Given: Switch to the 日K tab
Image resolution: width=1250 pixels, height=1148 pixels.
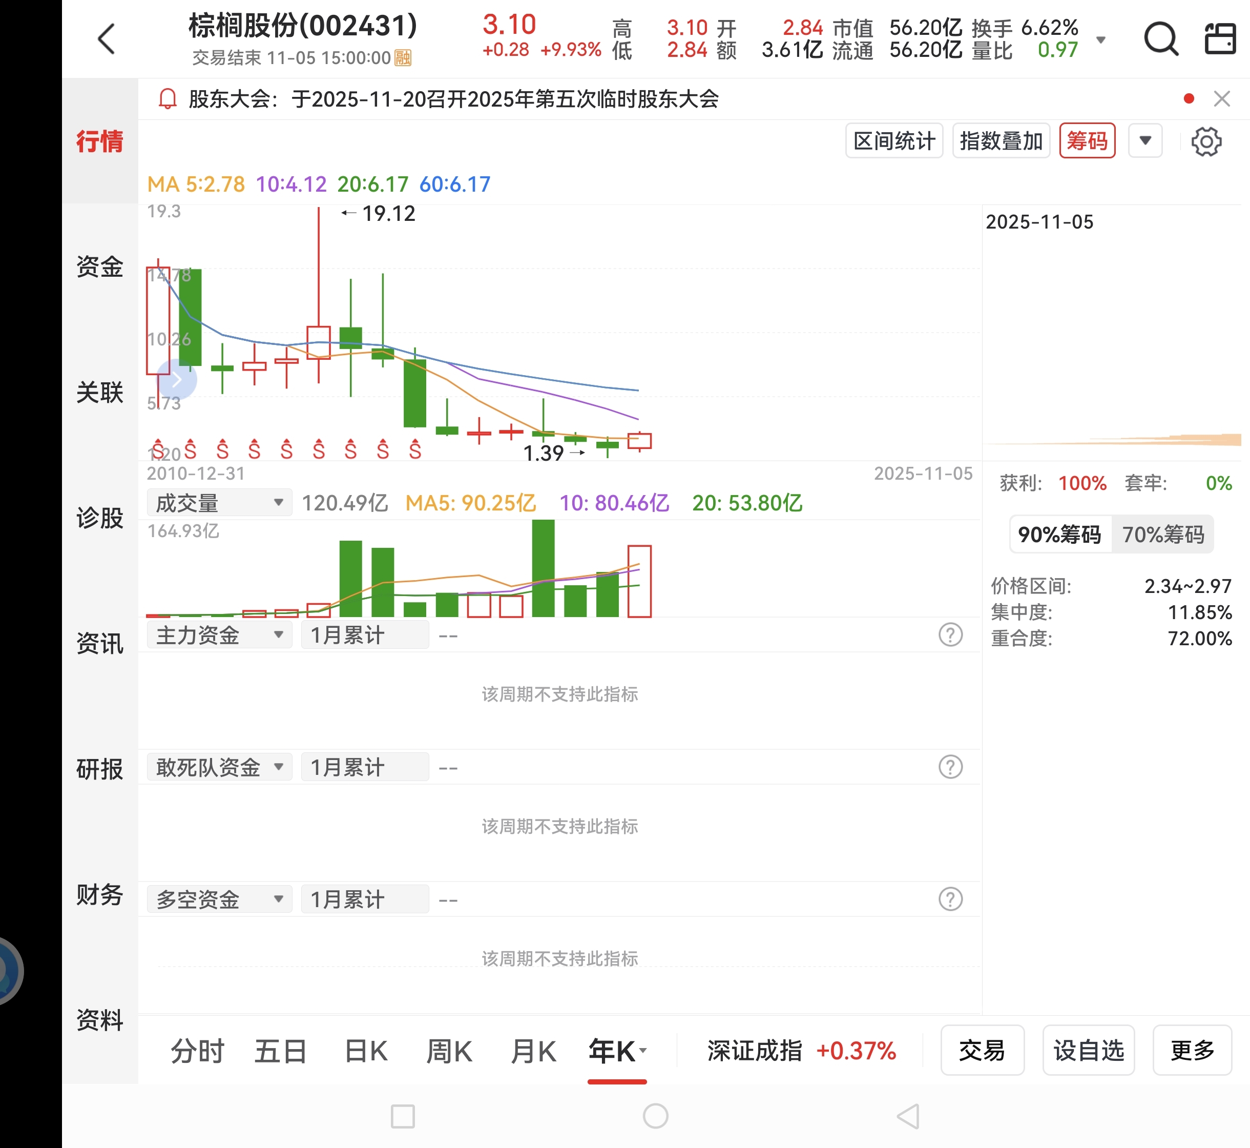Looking at the screenshot, I should [x=366, y=1051].
